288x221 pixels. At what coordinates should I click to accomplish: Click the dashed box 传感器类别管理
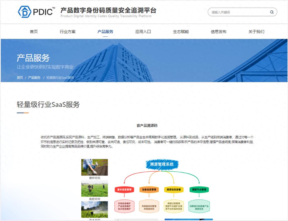pyautogui.click(x=149, y=206)
